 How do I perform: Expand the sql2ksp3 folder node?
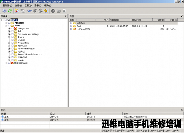(x=9, y=51)
